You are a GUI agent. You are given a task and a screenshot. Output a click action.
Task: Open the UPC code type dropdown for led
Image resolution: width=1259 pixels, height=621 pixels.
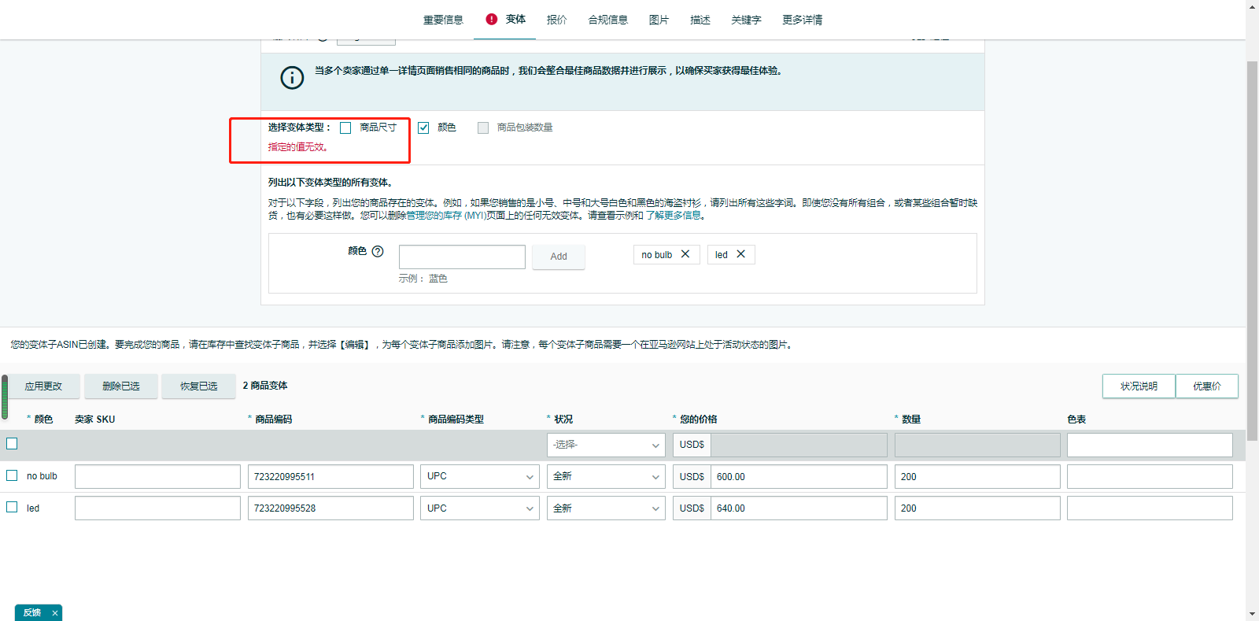(x=479, y=508)
